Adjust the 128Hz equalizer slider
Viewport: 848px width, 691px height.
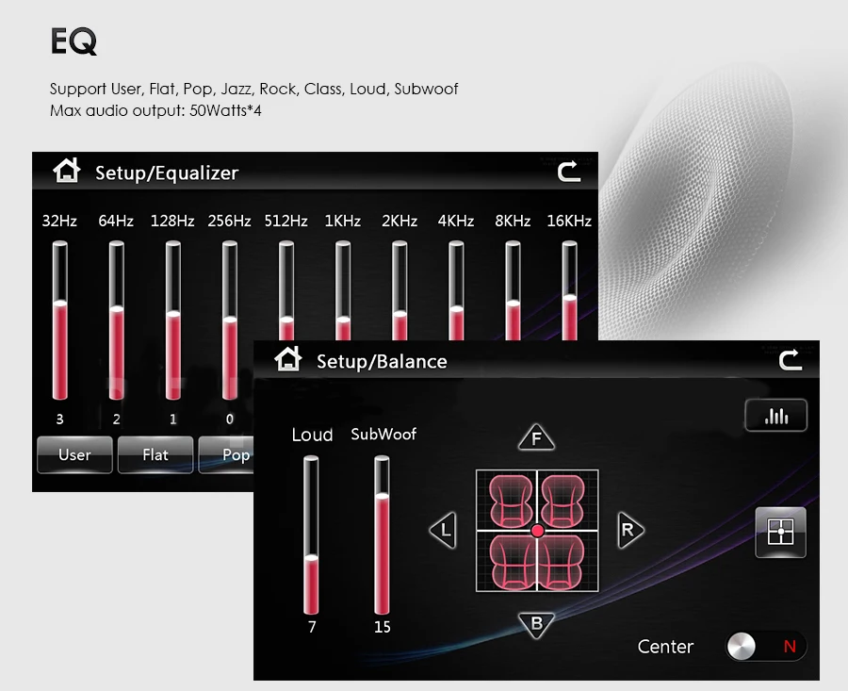173,321
